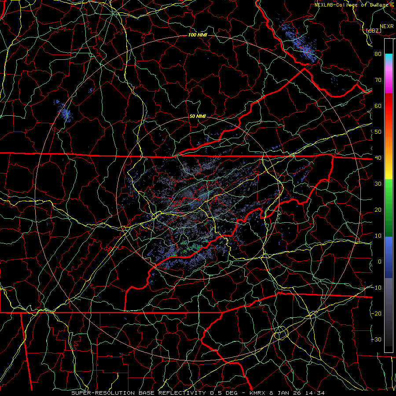Click the 30 value on dBZ scale
396x396 pixels.
click(378, 184)
